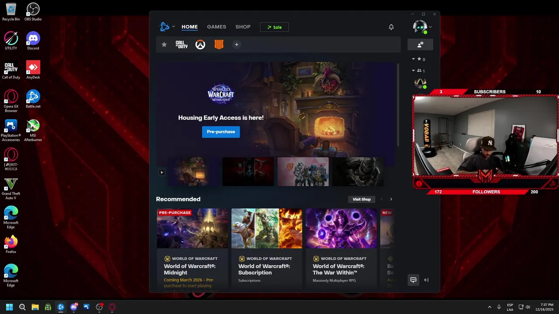The height and width of the screenshot is (314, 559).
Task: Select the red Diablo carousel thumbnail
Action: coord(248,172)
